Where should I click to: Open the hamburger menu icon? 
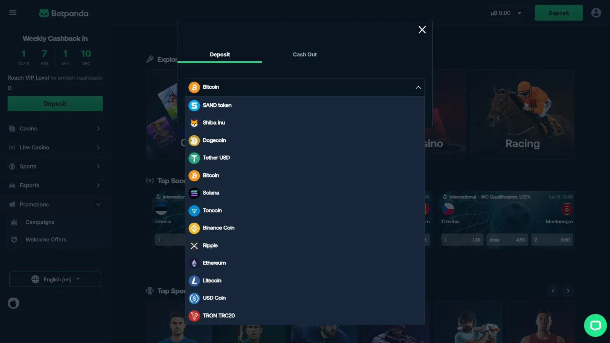coord(13,13)
